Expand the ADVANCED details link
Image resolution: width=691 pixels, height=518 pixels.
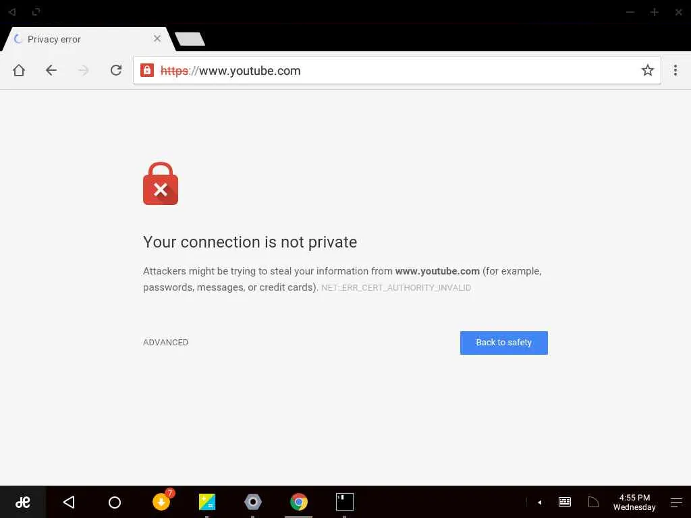coord(165,343)
